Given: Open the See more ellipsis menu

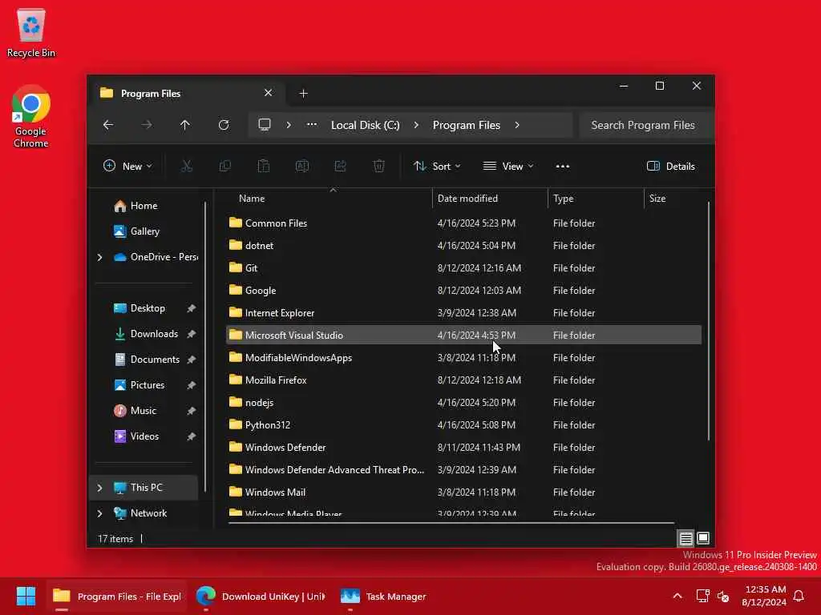Looking at the screenshot, I should (563, 167).
